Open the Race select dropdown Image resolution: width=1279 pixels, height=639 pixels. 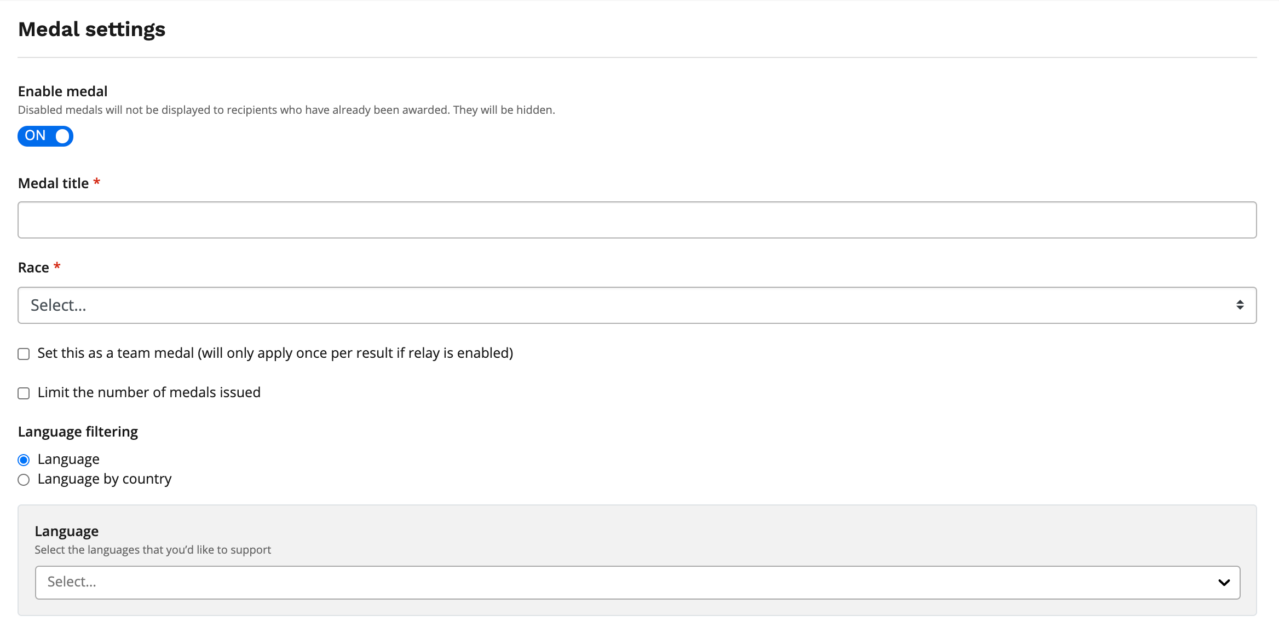coord(637,305)
